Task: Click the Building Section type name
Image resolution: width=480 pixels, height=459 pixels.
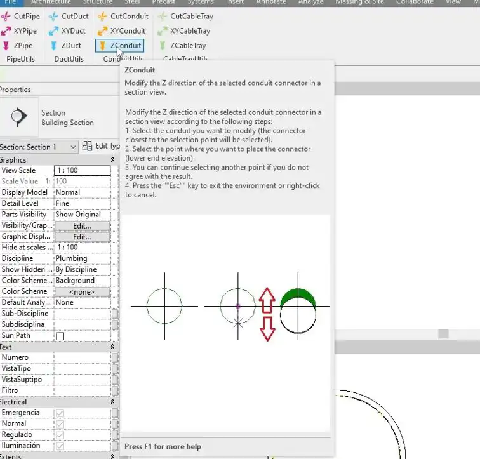Action: [68, 123]
